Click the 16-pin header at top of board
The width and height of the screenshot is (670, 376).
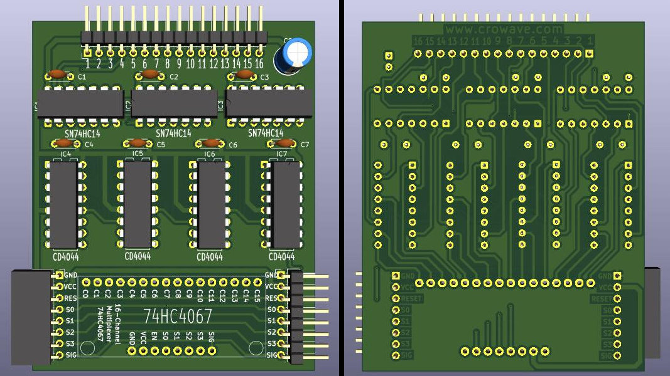173,38
